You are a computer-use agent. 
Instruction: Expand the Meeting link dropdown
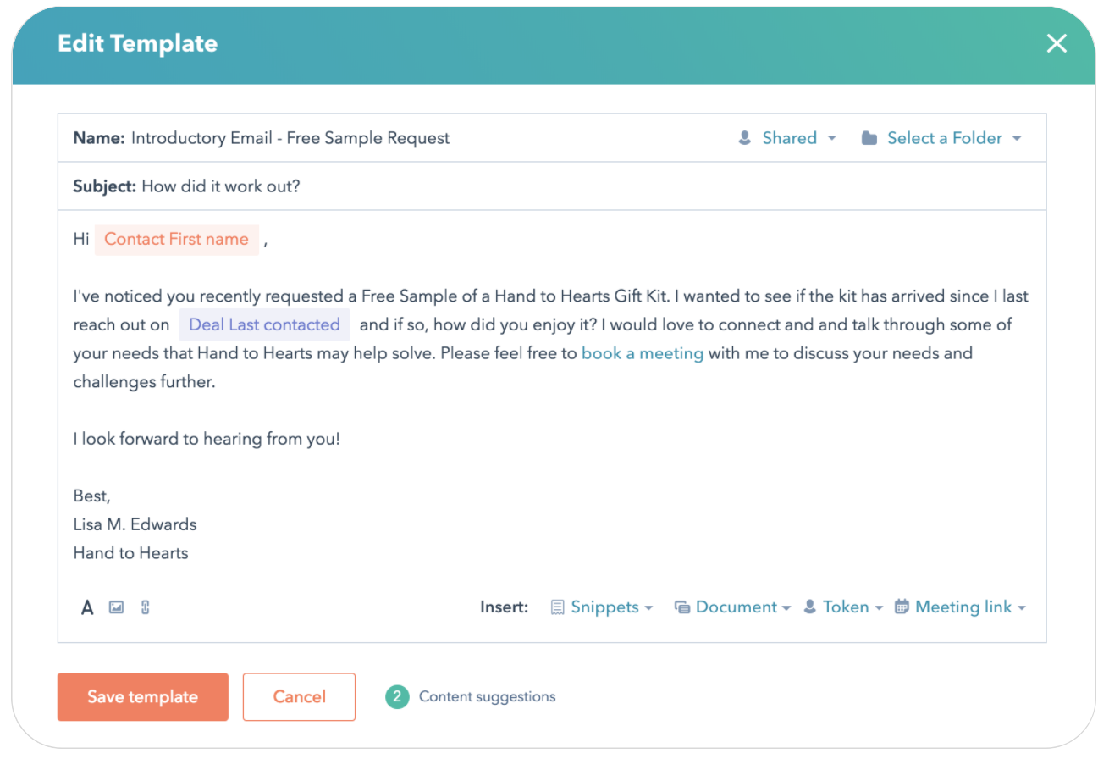(964, 607)
